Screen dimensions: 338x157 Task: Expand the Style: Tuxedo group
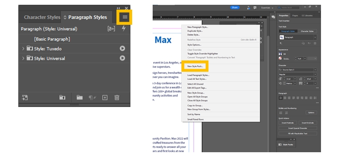[23, 49]
